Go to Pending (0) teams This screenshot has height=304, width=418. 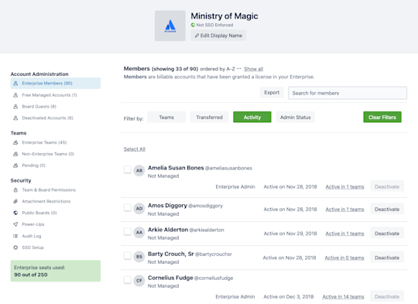coord(33,166)
